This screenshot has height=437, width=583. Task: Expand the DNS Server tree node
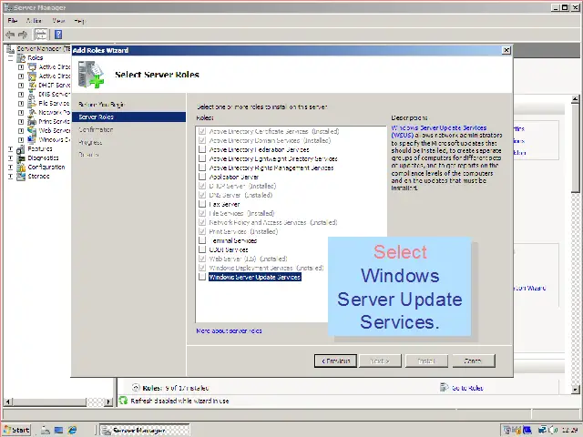point(21,95)
